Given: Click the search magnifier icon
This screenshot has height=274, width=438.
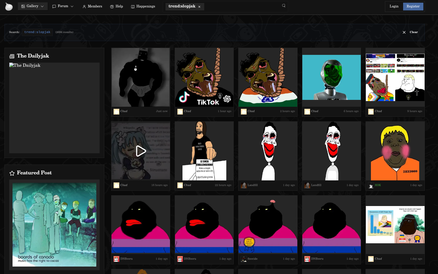Looking at the screenshot, I should [284, 6].
